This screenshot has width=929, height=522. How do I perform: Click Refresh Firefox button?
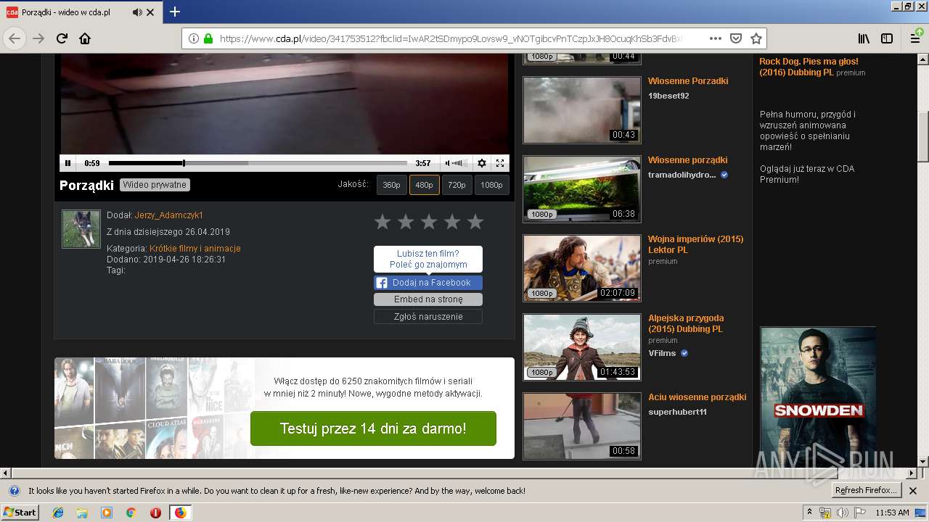[866, 491]
